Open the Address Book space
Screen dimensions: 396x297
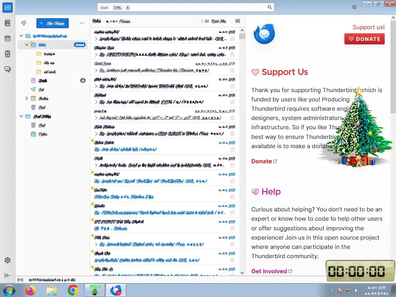point(8,23)
